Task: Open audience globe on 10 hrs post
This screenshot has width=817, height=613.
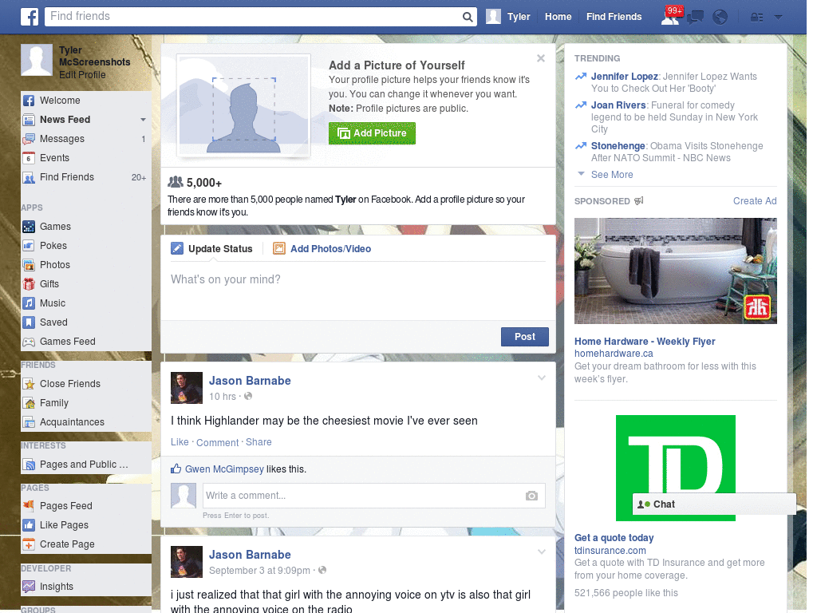Action: (249, 396)
